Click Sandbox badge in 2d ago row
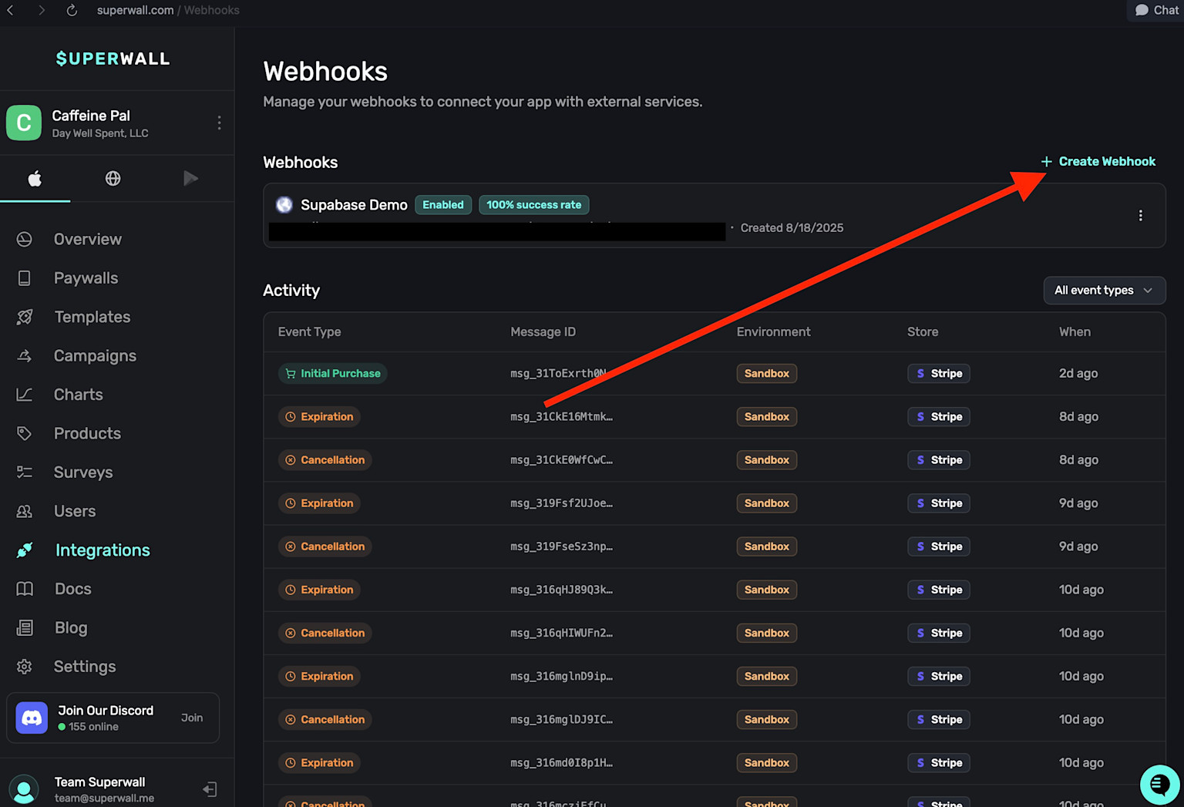 tap(767, 373)
